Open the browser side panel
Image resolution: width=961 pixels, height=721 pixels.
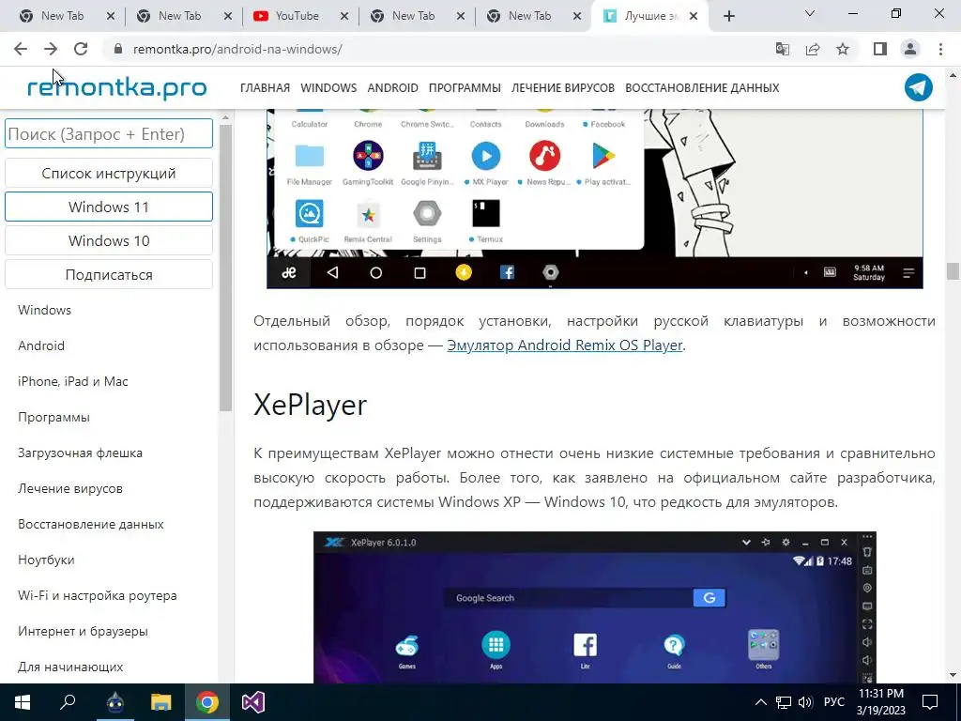pos(880,49)
